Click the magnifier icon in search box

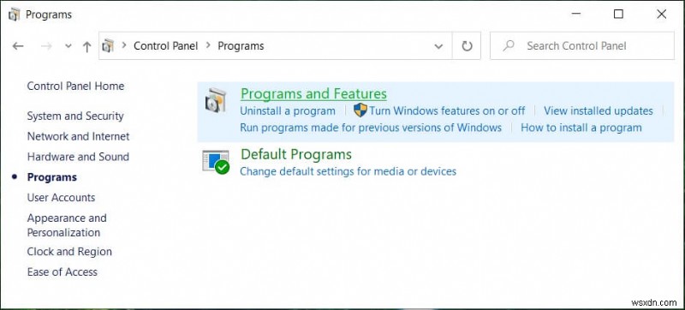(509, 46)
